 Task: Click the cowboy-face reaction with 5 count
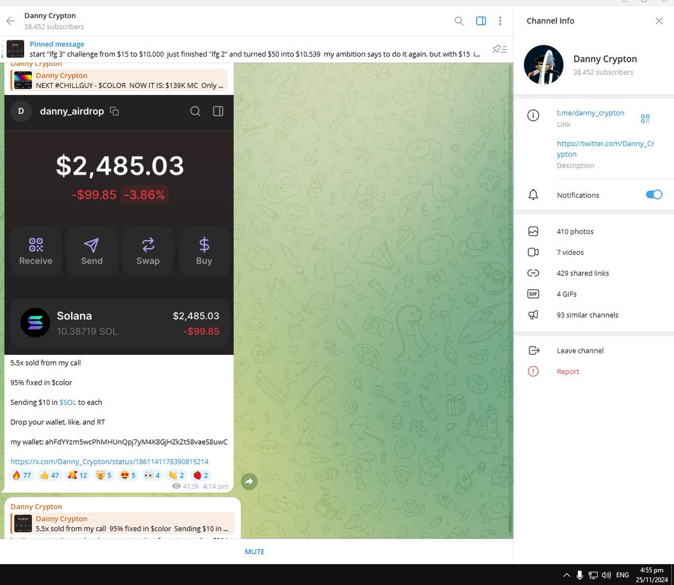coord(104,475)
